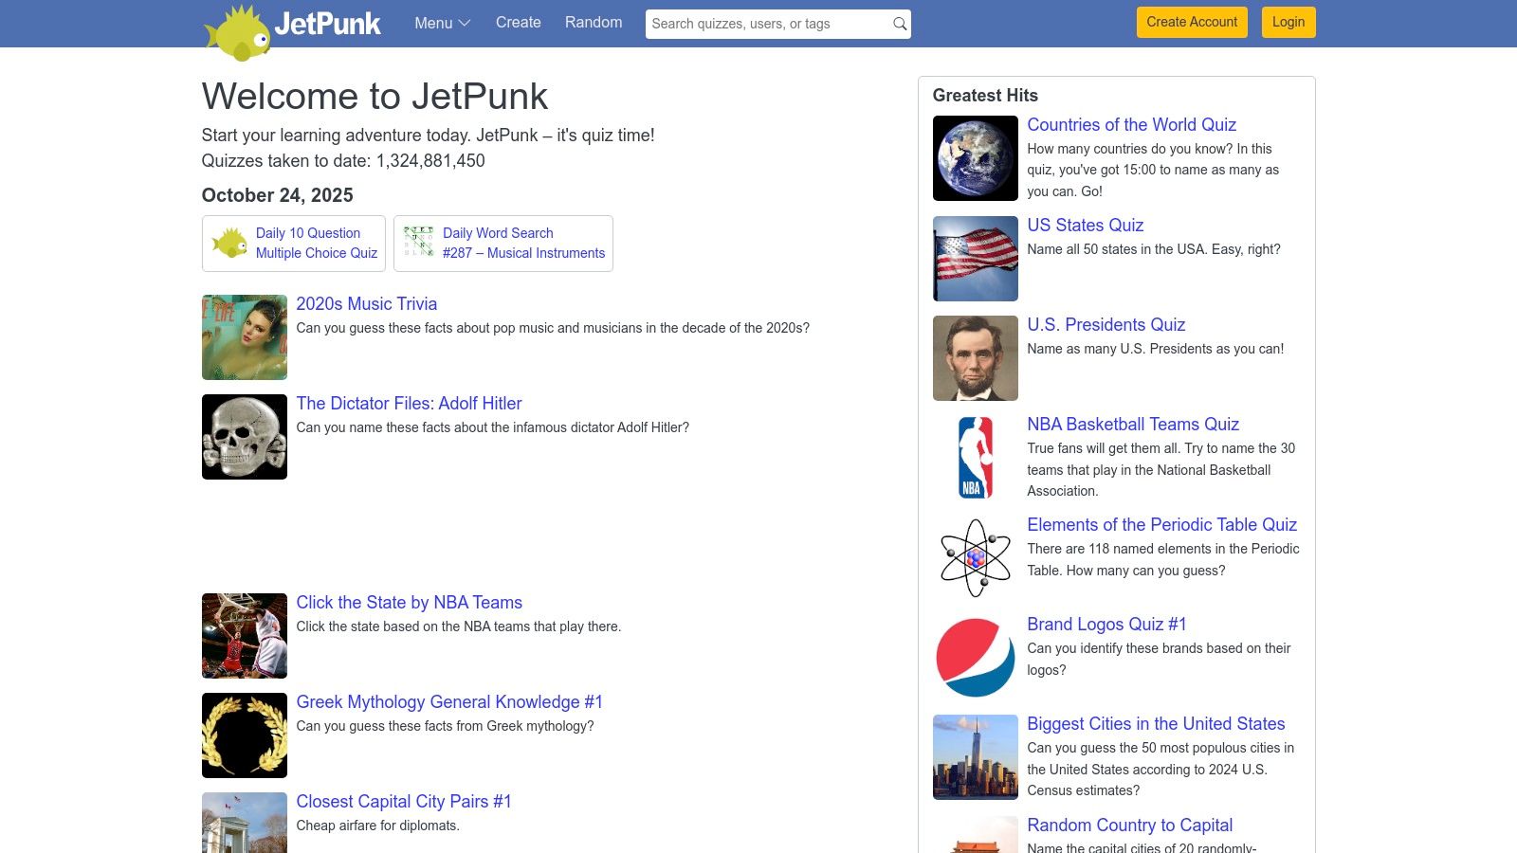Screen dimensions: 1517x853
Task: Click the NBA logo next to Basketball Teams Quiz
Action: pos(975,458)
